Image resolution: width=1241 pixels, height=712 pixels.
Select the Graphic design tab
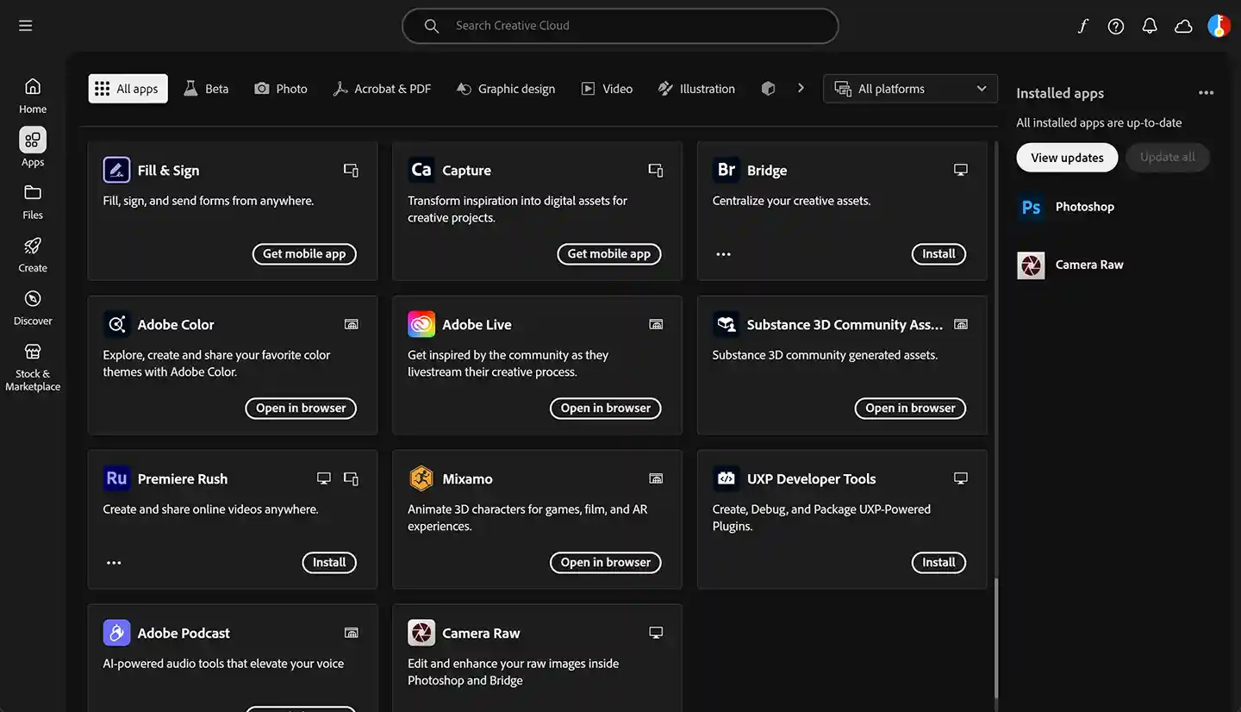point(506,89)
